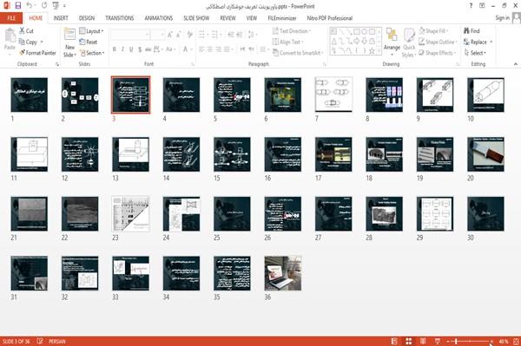Click Reset slide icon

(x=82, y=42)
